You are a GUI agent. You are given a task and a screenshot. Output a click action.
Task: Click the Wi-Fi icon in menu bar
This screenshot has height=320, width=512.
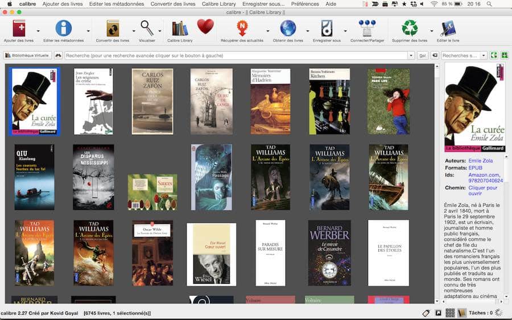pos(433,4)
